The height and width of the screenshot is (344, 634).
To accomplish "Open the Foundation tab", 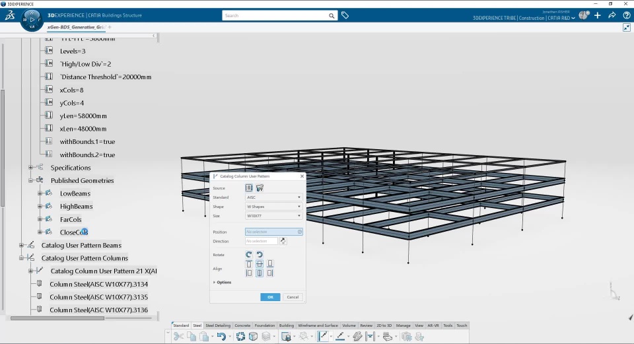I will pos(265,326).
